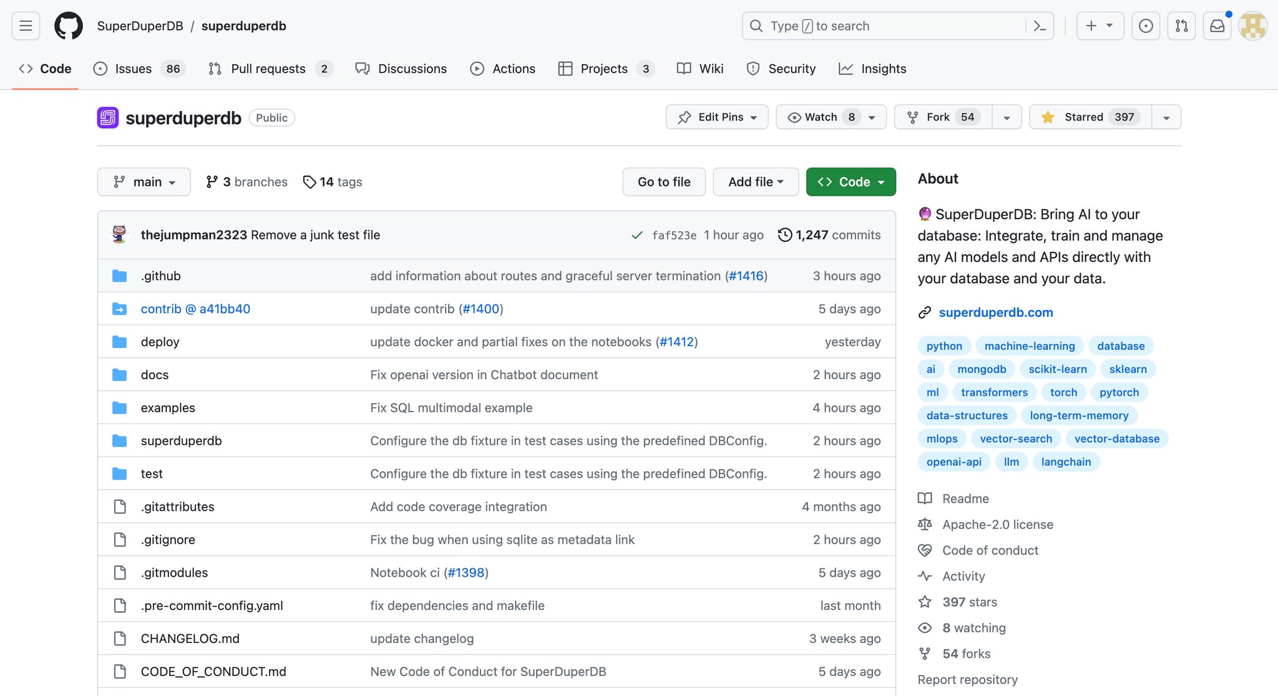Open the Apache-2.0 license link
Viewport: 1278px width, 696px height.
[997, 524]
